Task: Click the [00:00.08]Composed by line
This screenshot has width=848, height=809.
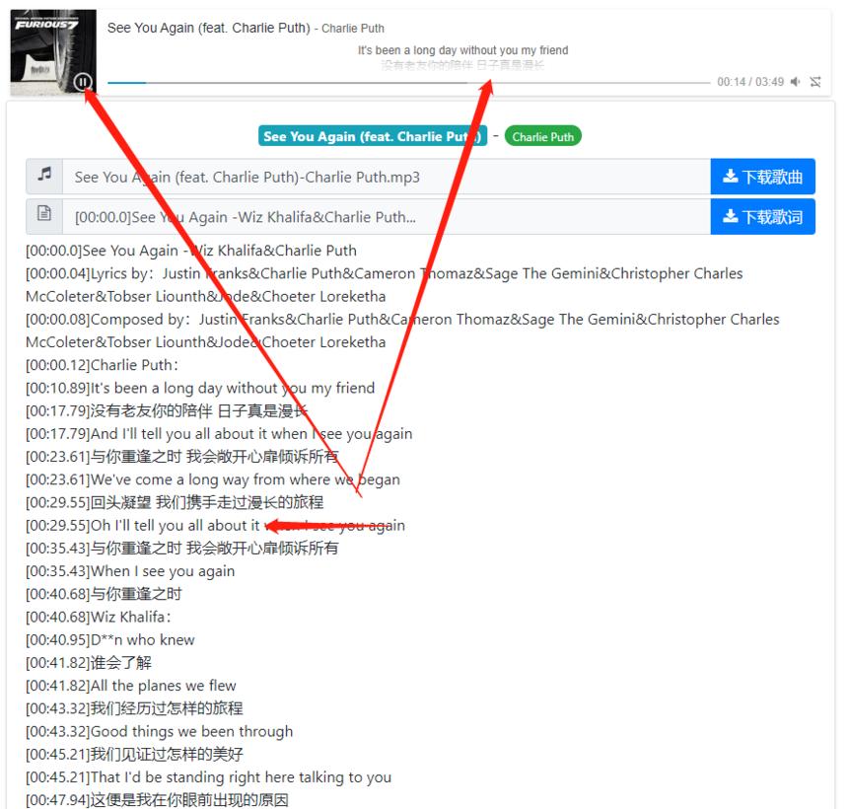Action: [402, 331]
